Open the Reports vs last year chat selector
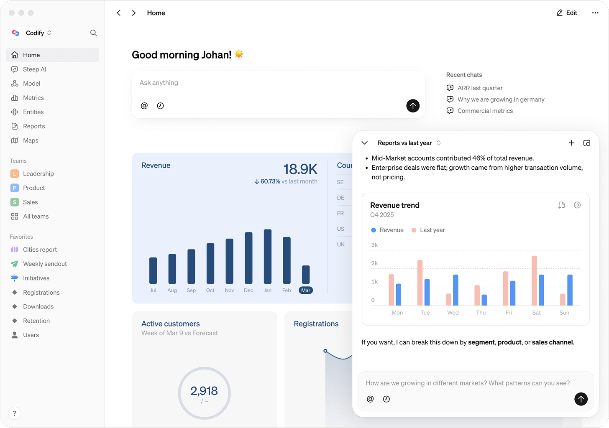Screen dimensions: 609x428 point(409,143)
